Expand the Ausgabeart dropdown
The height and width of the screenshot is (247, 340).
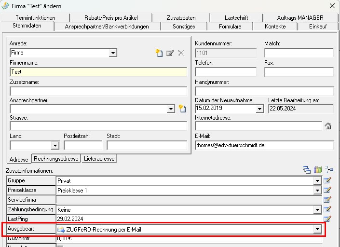tap(317, 229)
